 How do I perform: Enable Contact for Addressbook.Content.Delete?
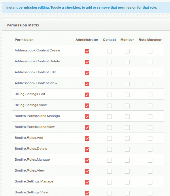(x=109, y=62)
